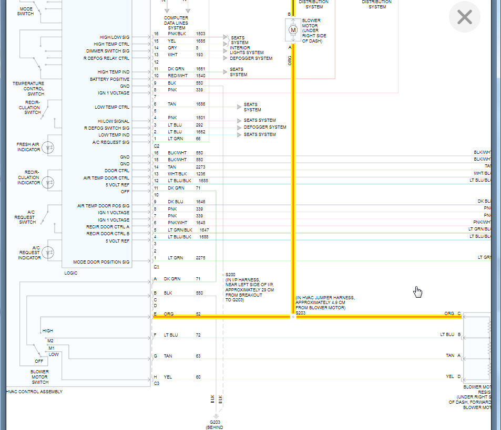Click the M1 position of blower switch

tap(52, 348)
